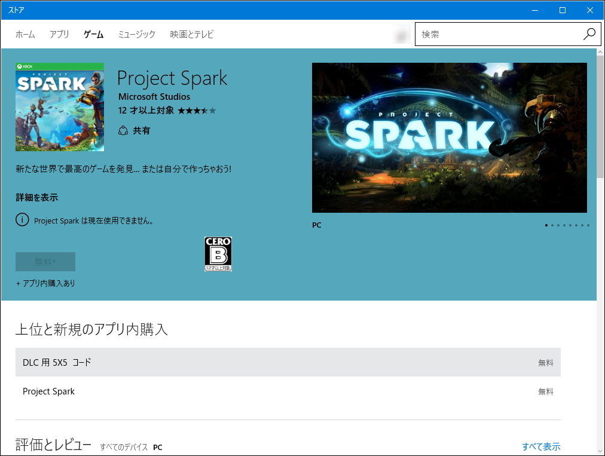The height and width of the screenshot is (456, 605).
Task: Click the search magnifier icon
Action: coord(589,34)
